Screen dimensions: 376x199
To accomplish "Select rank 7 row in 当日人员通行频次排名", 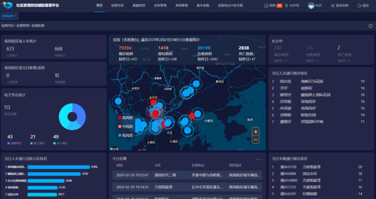I will 319,122.
